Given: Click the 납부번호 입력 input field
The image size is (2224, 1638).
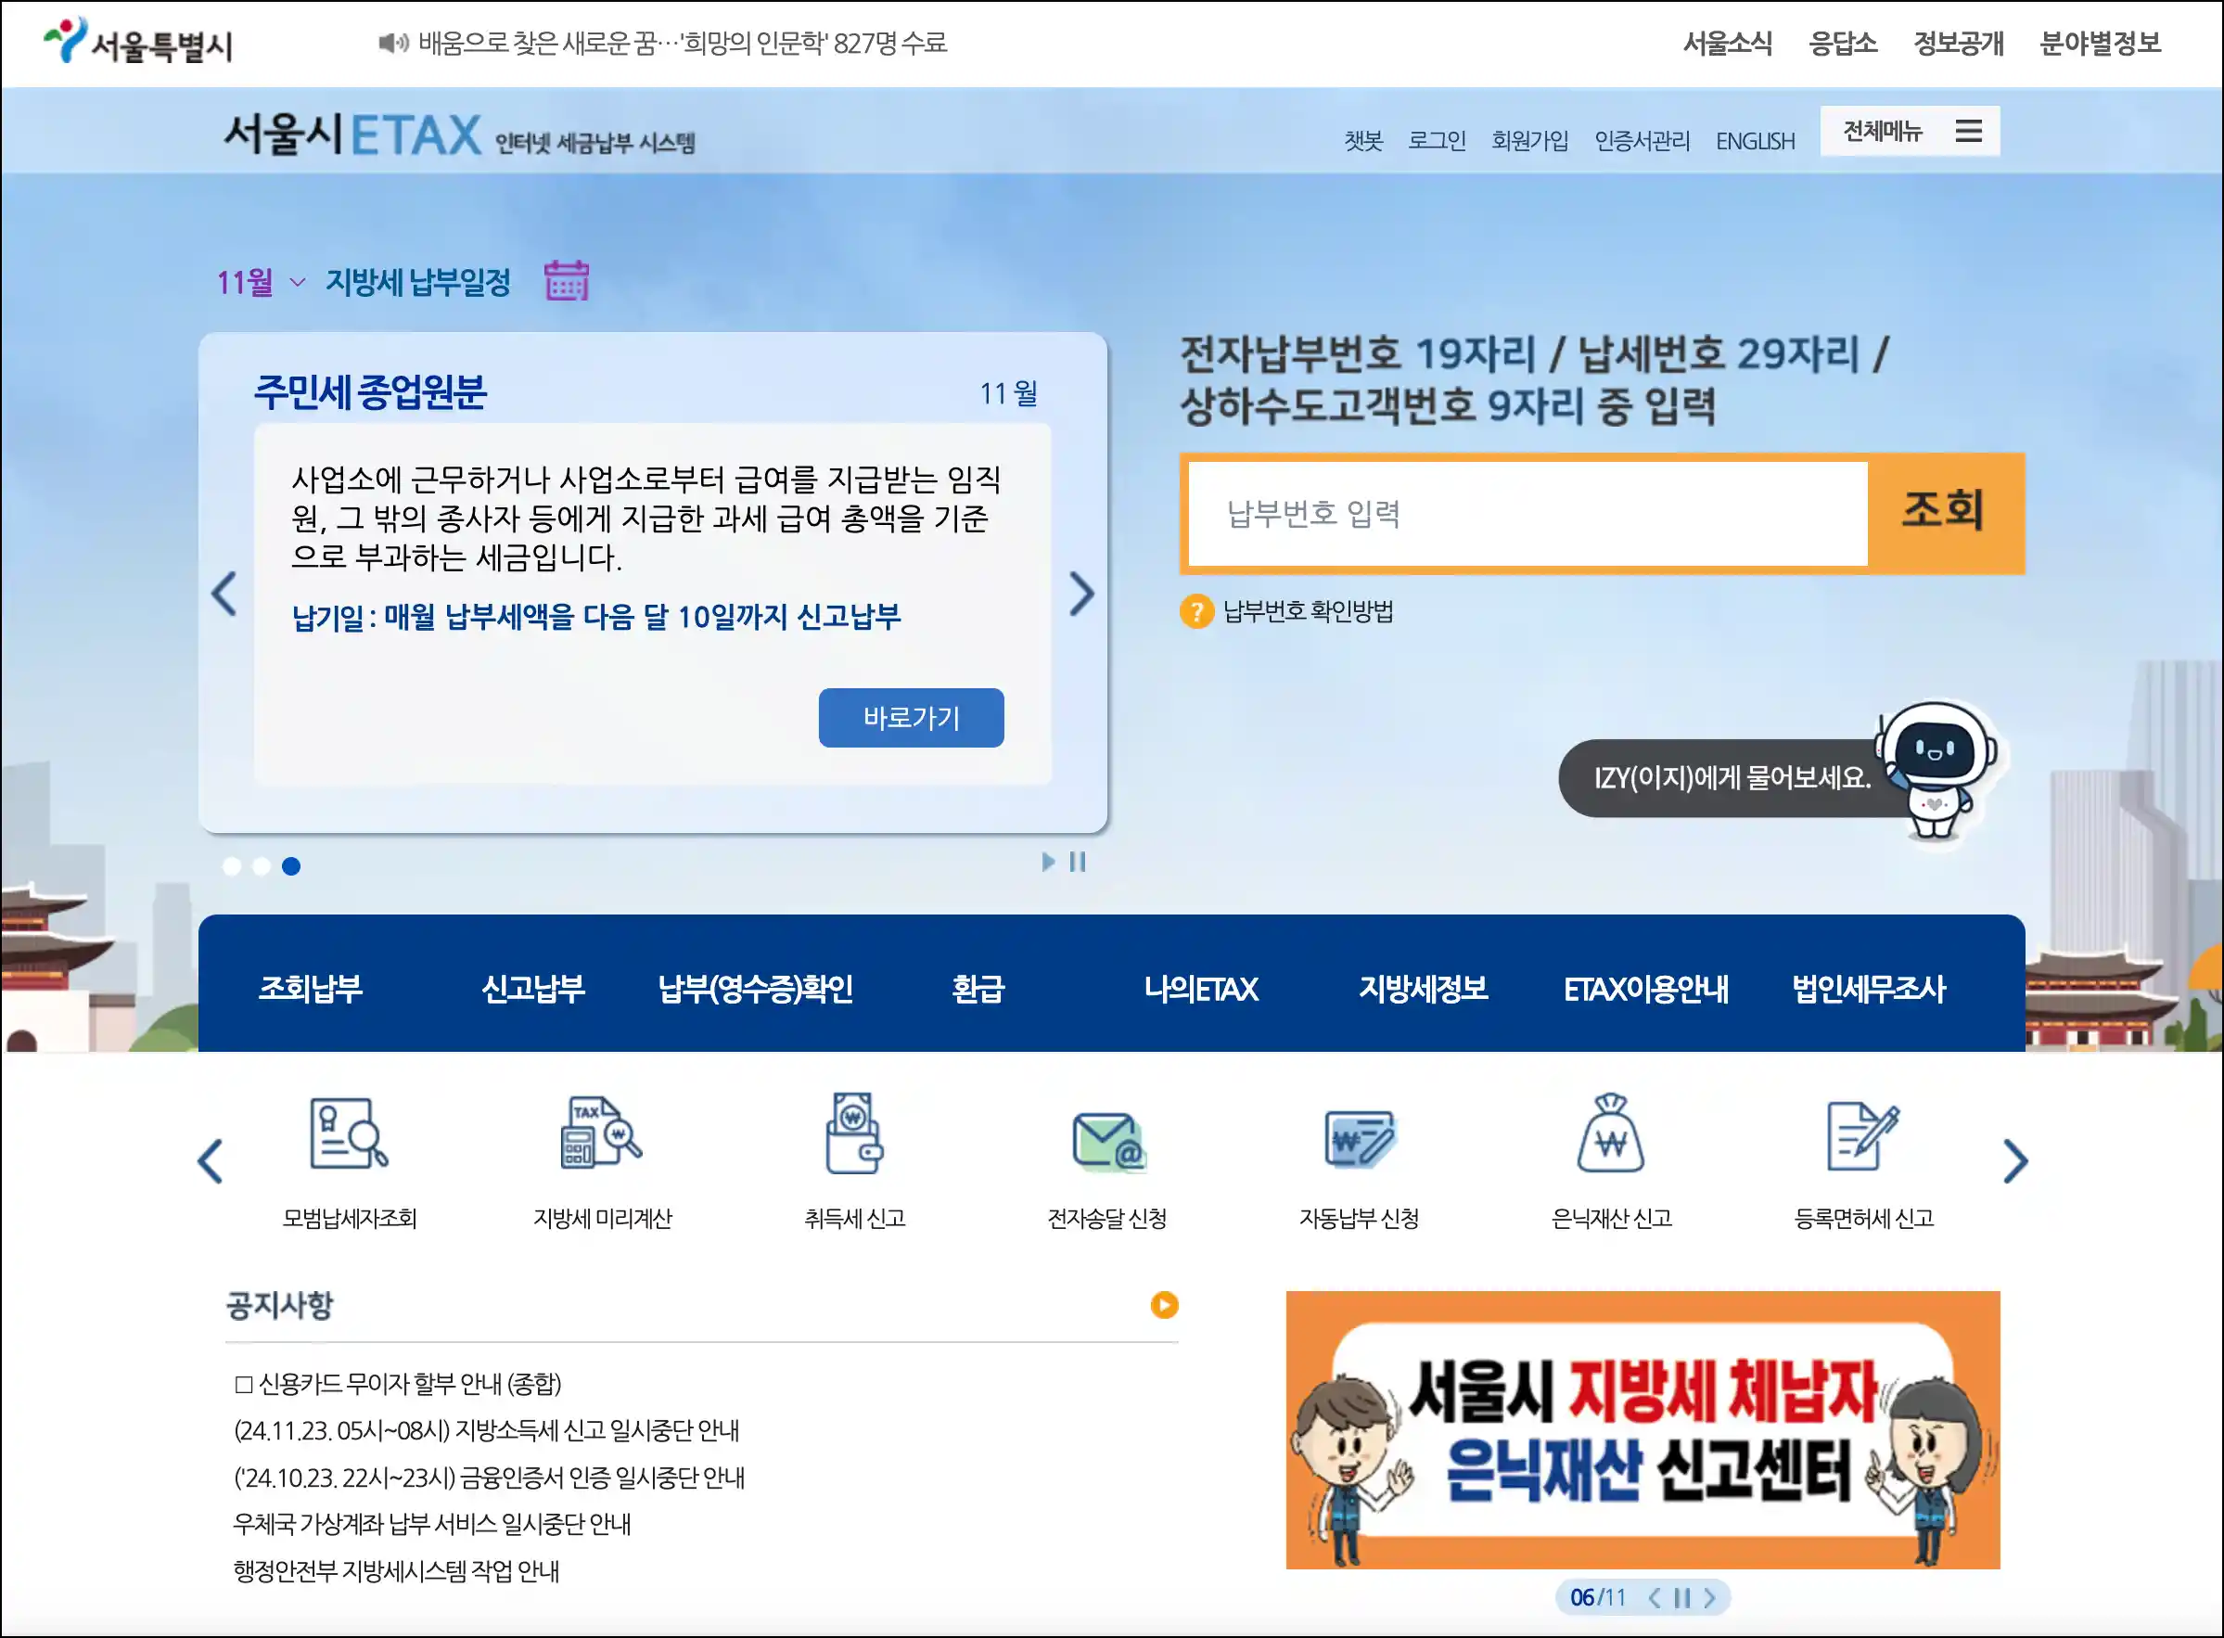Looking at the screenshot, I should tap(1527, 514).
